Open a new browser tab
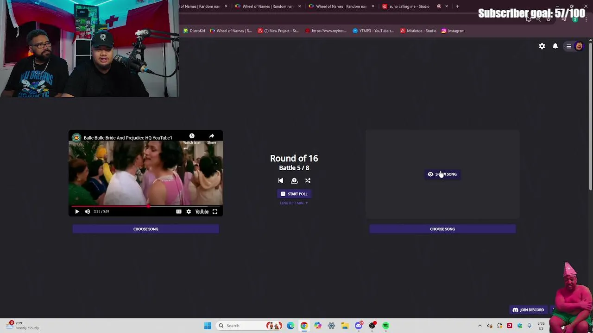The width and height of the screenshot is (593, 333). (457, 6)
